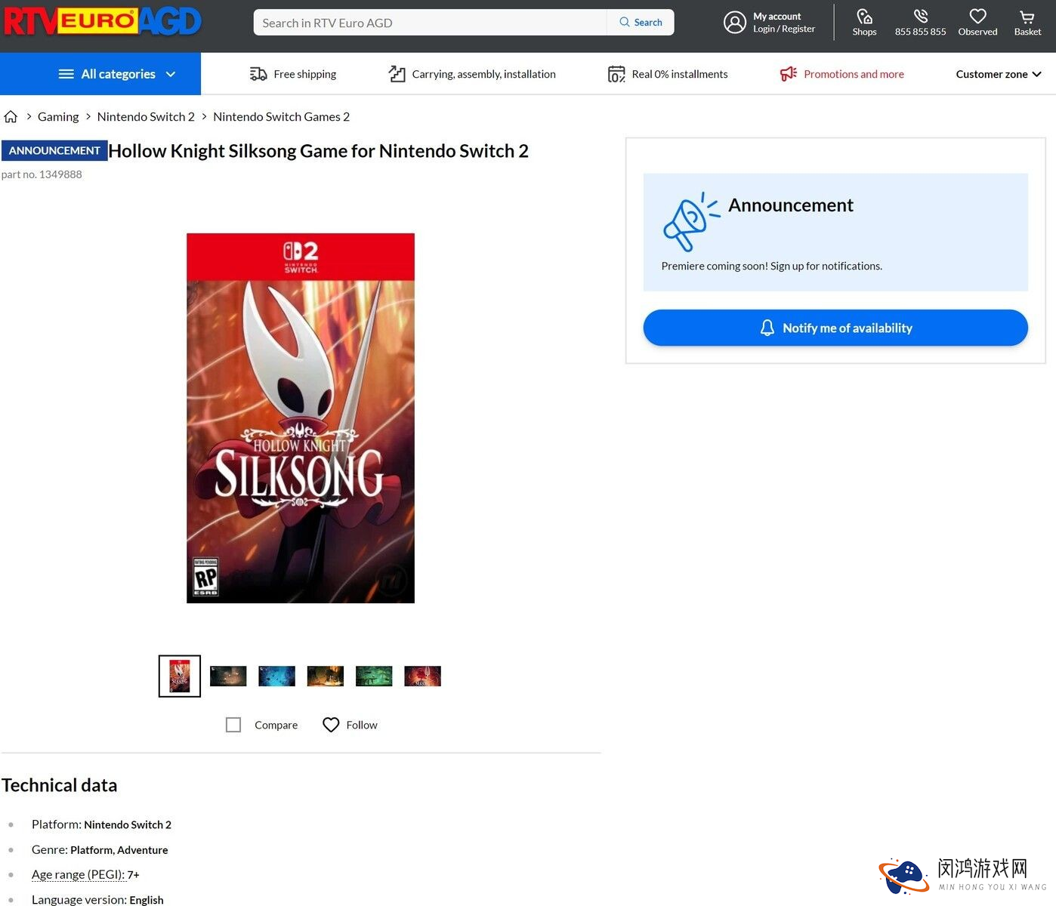Open Real 0% installments link
The height and width of the screenshot is (906, 1056).
coord(680,74)
